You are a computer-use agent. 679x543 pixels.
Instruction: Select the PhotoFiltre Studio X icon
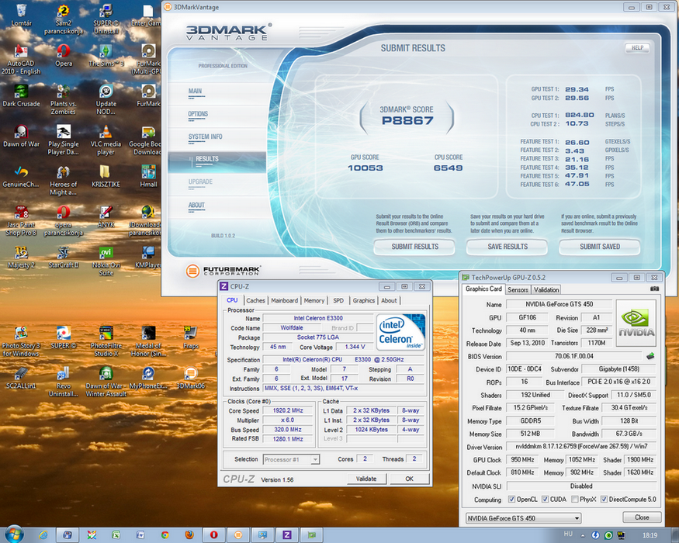tap(106, 341)
